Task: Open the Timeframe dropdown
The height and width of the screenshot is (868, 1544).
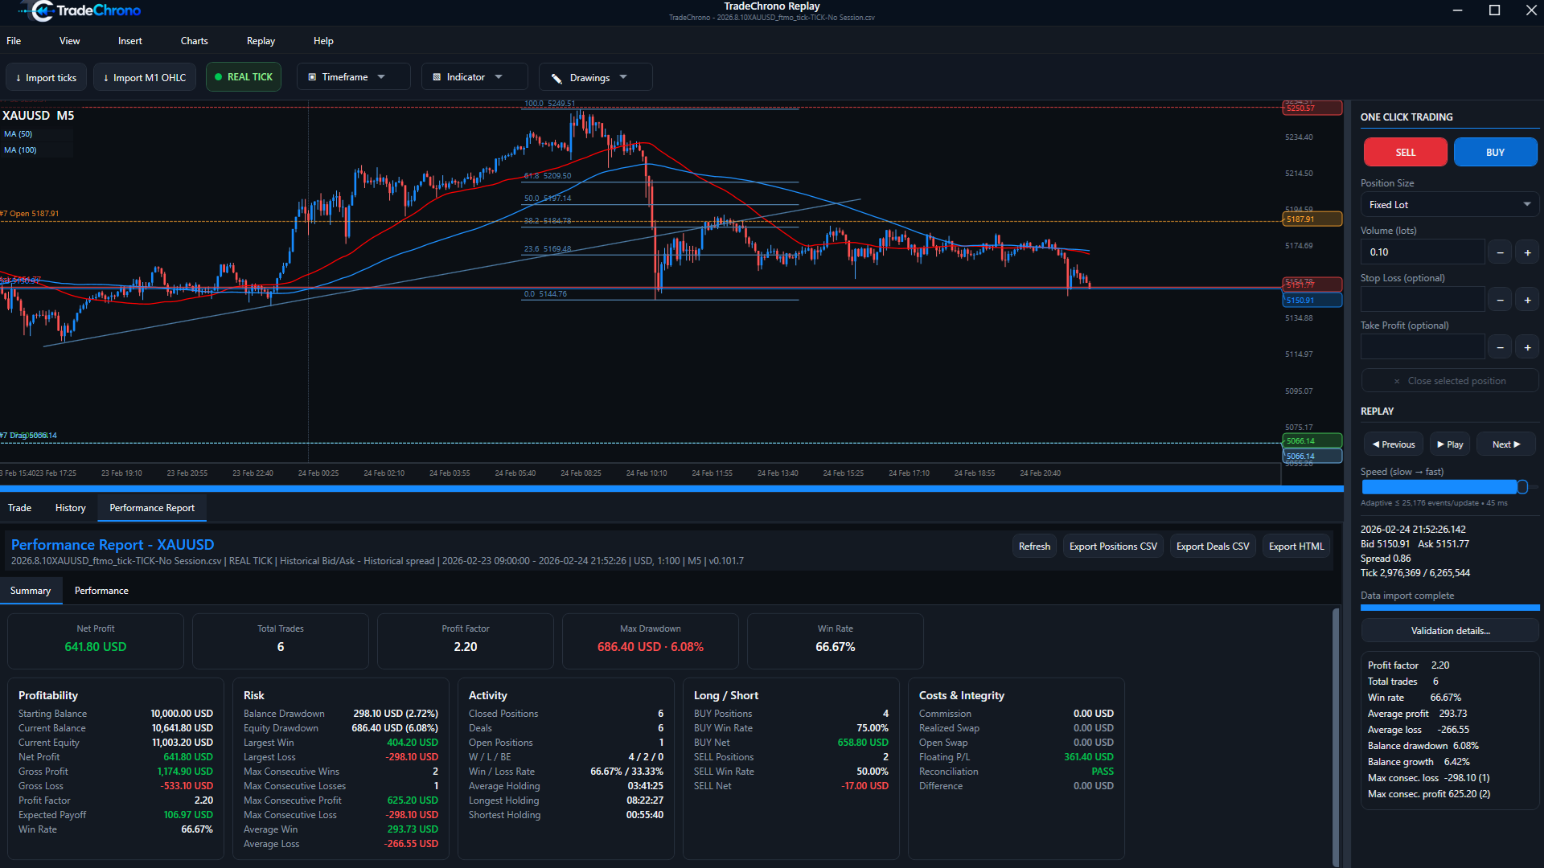Action: pyautogui.click(x=353, y=77)
